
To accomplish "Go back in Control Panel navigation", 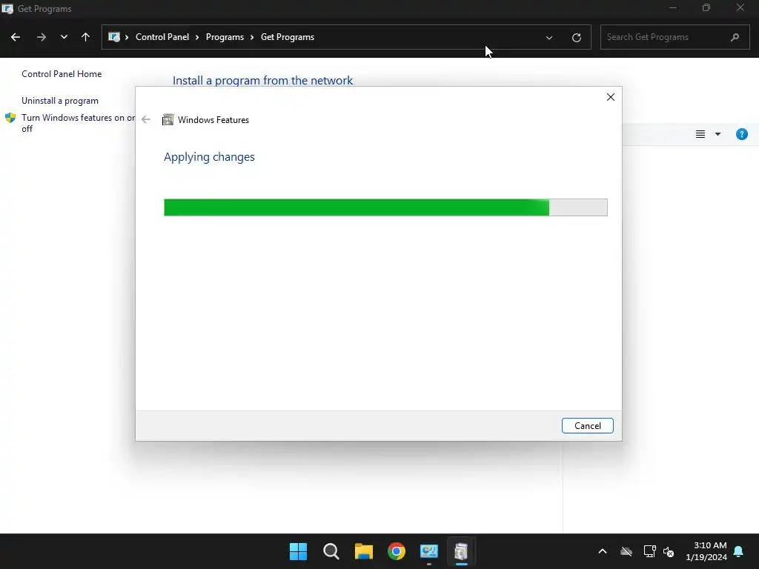I will pos(16,37).
